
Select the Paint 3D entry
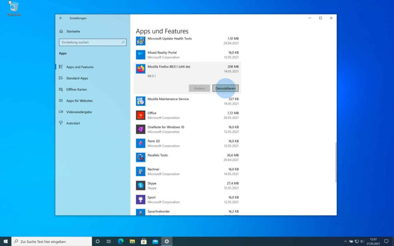tap(187, 143)
